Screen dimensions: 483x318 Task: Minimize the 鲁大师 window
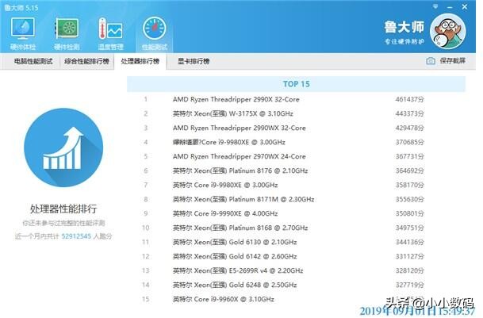point(450,7)
